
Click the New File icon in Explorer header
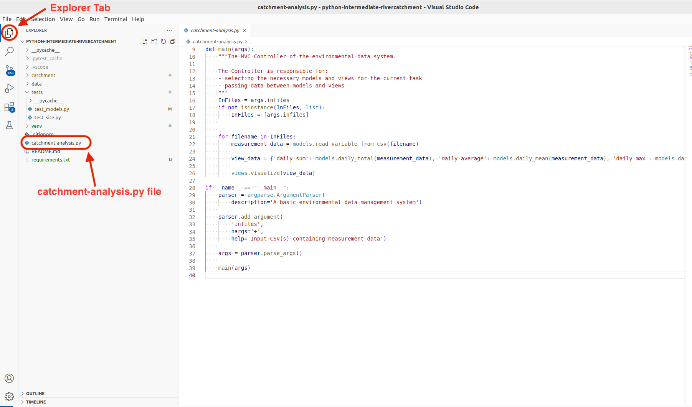[145, 41]
